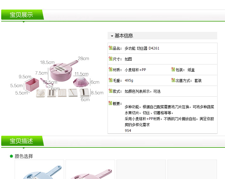Choose the pink slicer color thumbnail

90,169
